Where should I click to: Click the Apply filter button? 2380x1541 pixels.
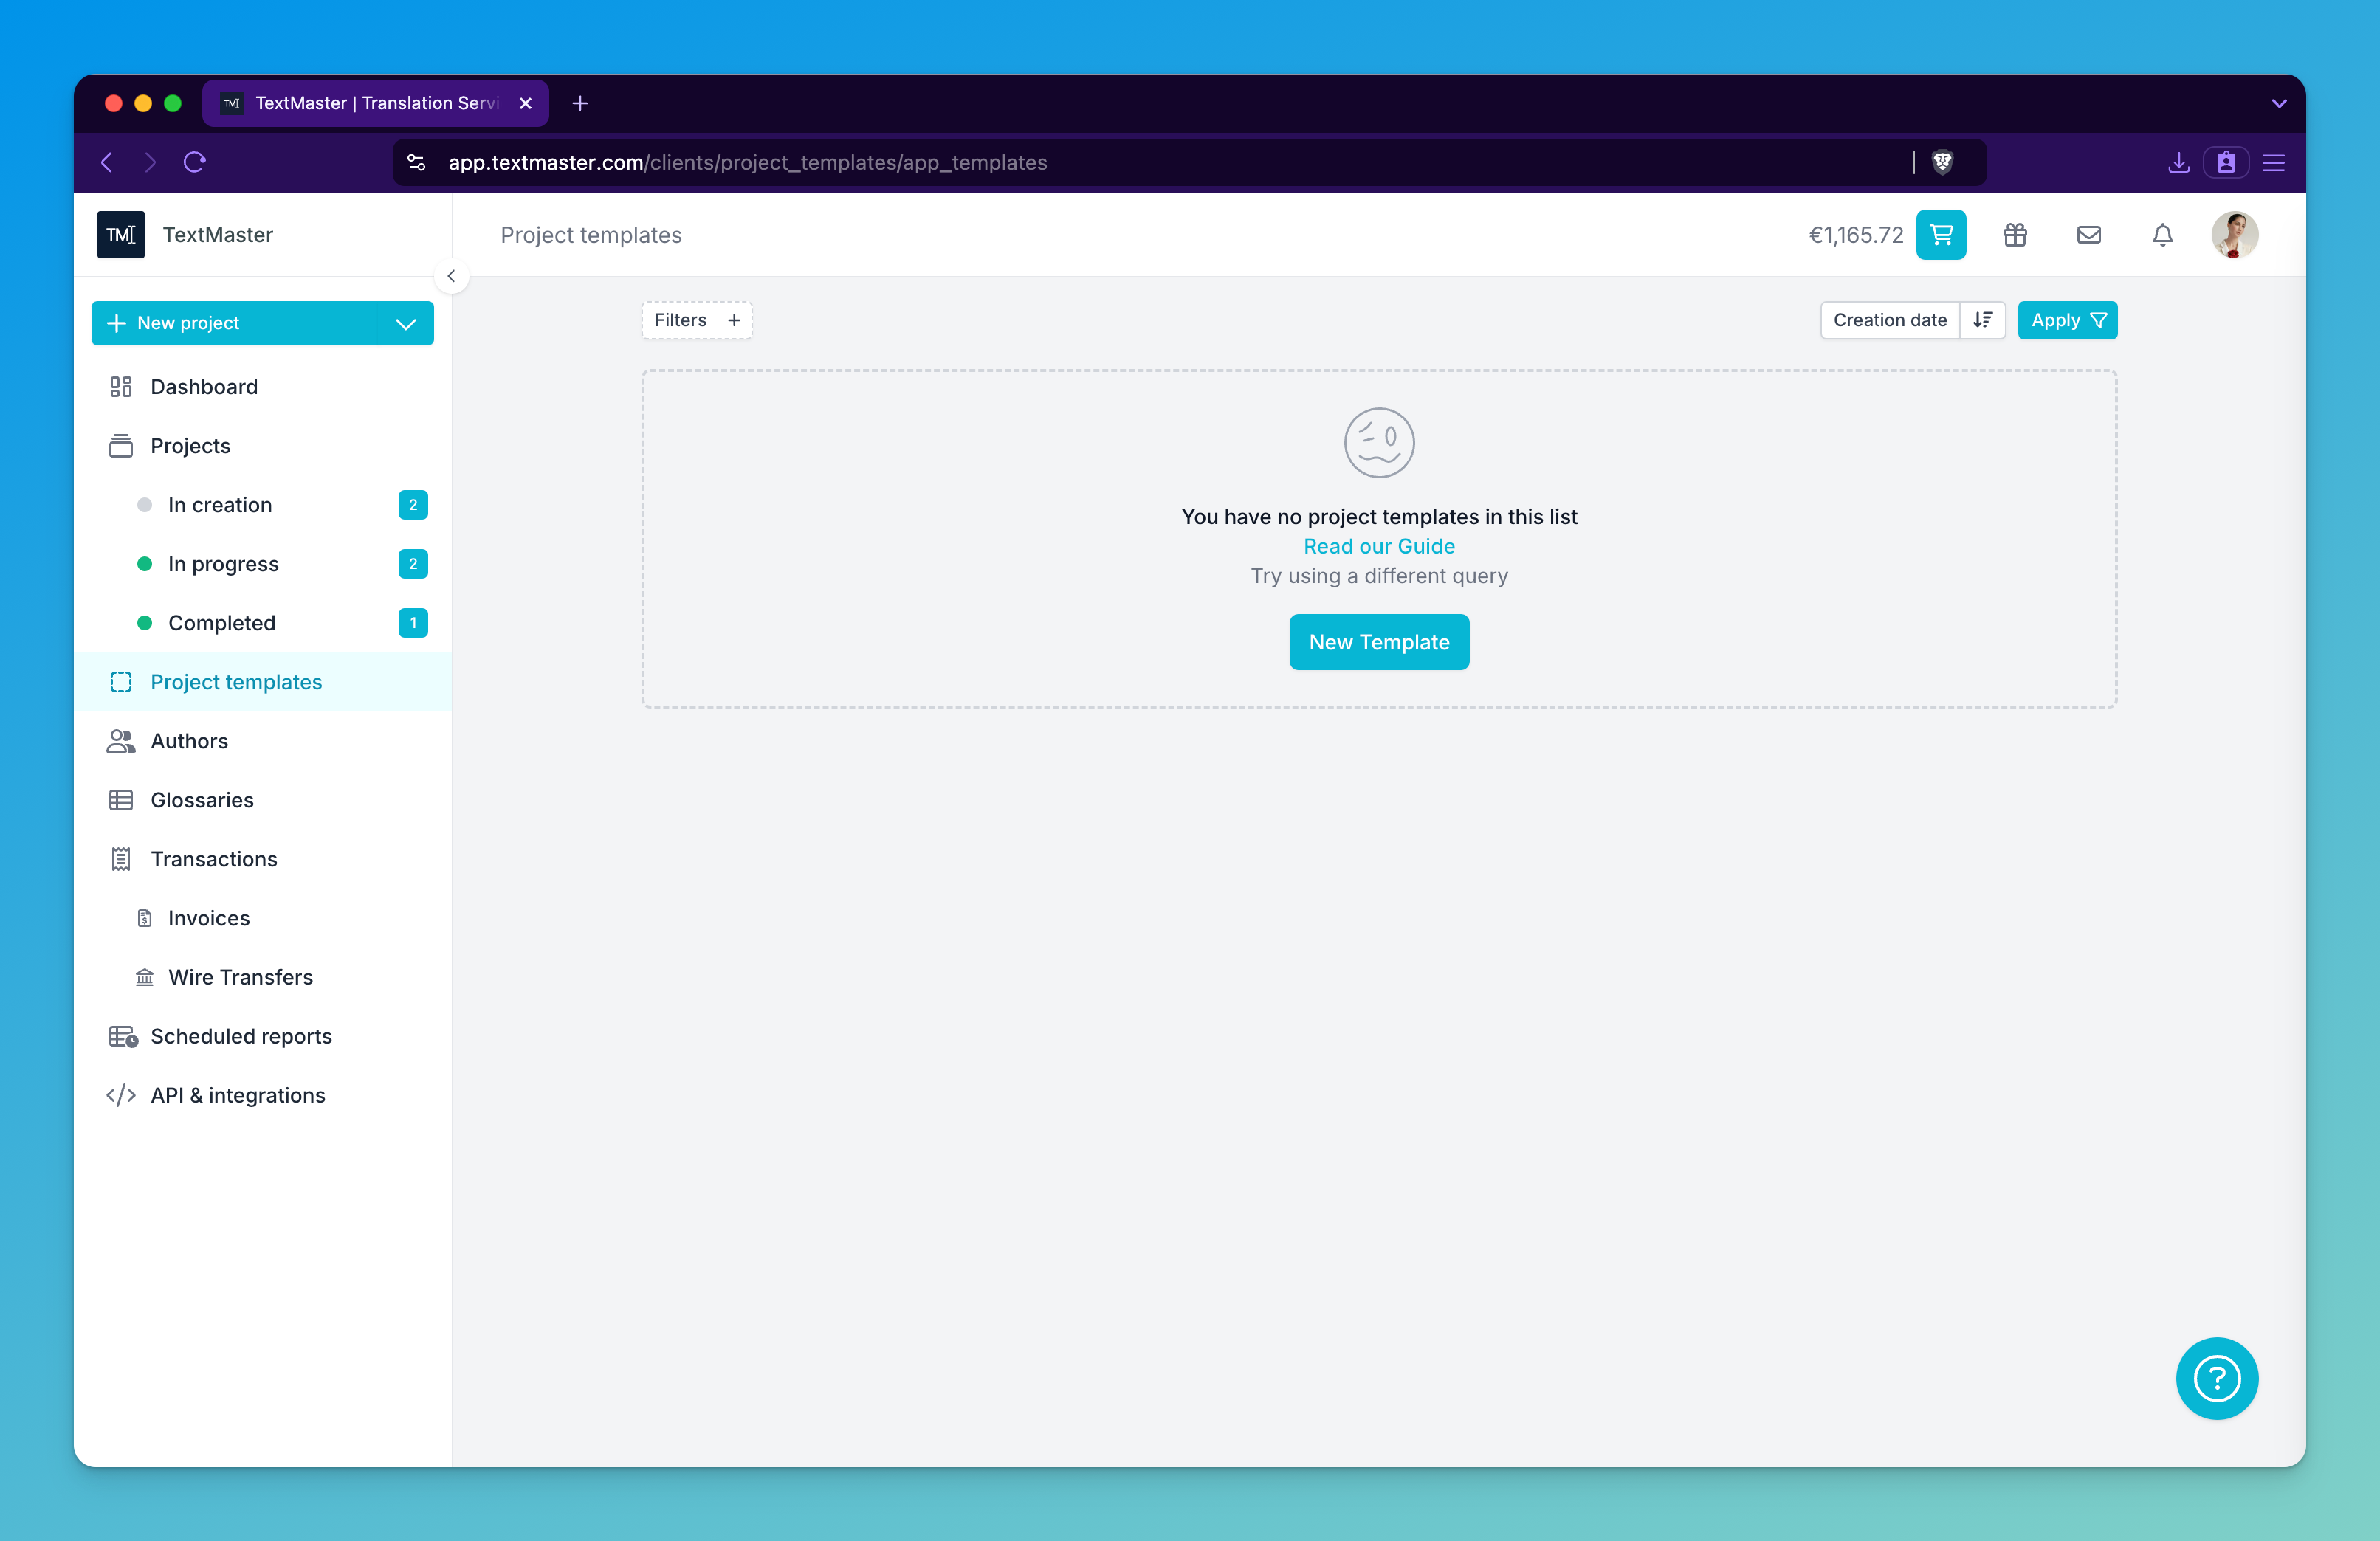(2066, 320)
